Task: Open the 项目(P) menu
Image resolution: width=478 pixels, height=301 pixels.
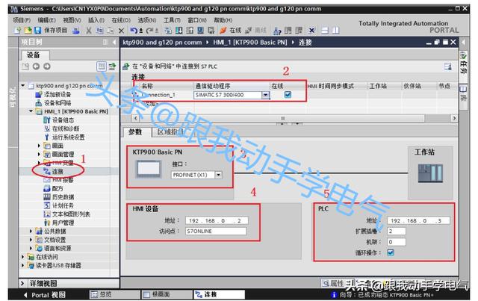Action: click(x=22, y=20)
